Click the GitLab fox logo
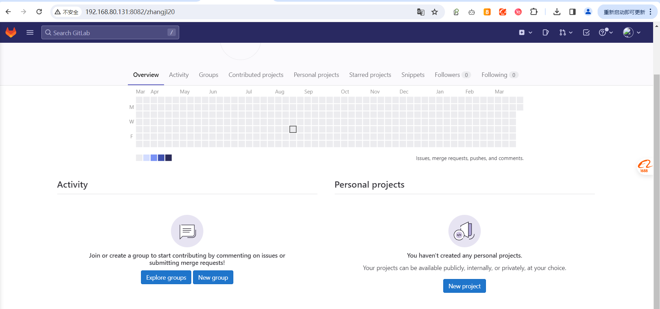 tap(11, 32)
